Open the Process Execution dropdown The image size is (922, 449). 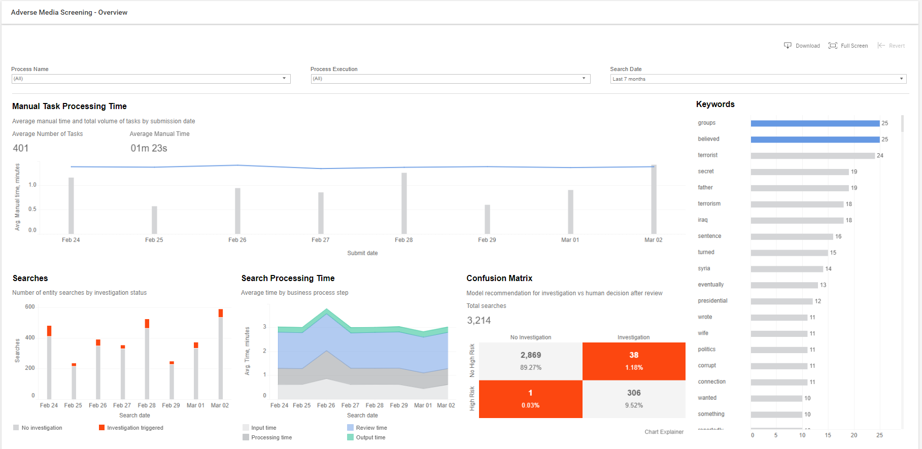(x=451, y=79)
